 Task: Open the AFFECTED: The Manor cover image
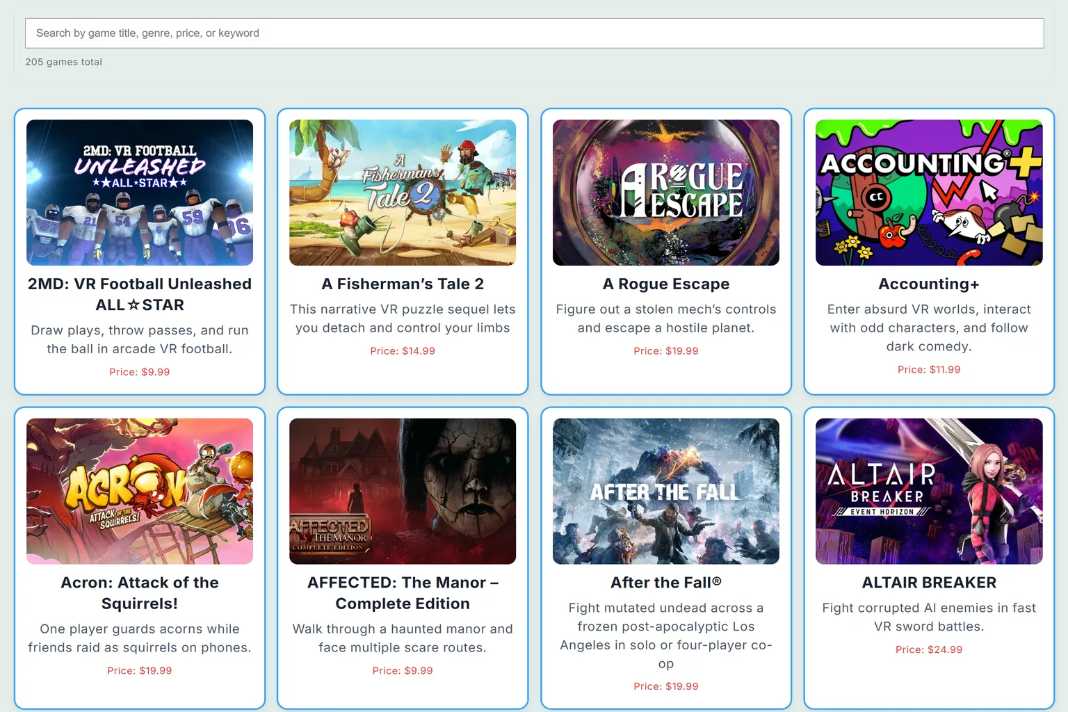tap(403, 491)
